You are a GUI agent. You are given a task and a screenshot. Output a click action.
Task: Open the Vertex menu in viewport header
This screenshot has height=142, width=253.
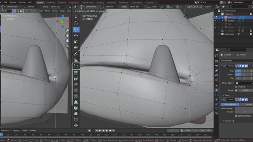click(55, 11)
